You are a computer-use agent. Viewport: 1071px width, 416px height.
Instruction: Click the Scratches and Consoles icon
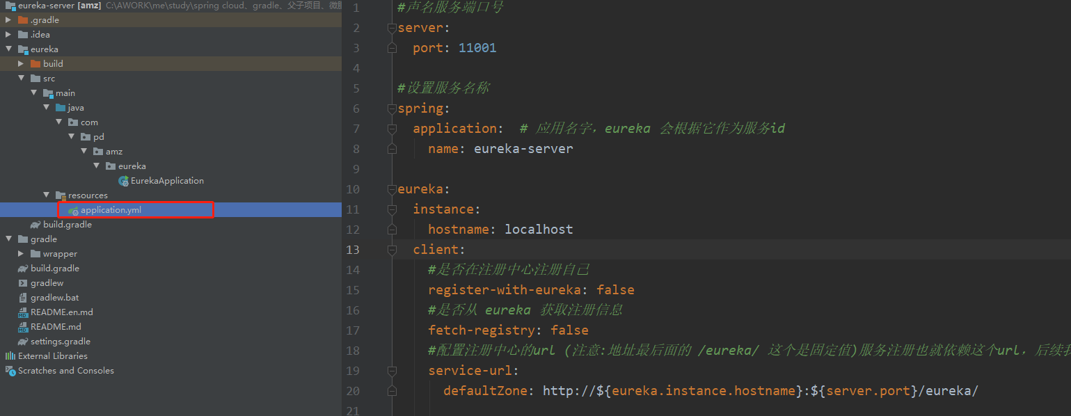10,371
